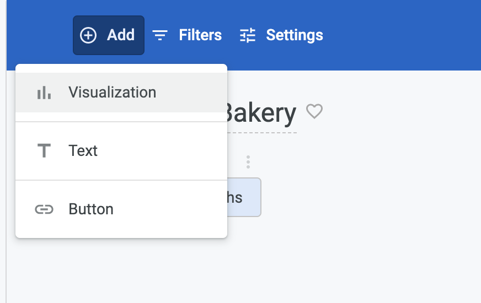Click the sliders icon beside Settings
The width and height of the screenshot is (481, 303).
tap(248, 35)
